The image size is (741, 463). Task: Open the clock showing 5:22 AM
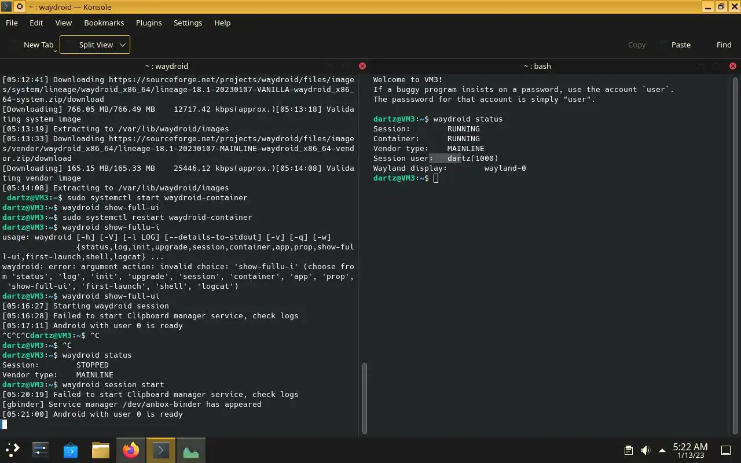pyautogui.click(x=691, y=450)
